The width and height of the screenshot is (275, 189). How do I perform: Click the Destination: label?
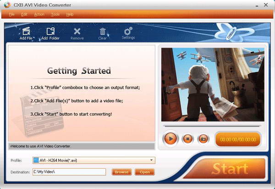tap(20, 172)
